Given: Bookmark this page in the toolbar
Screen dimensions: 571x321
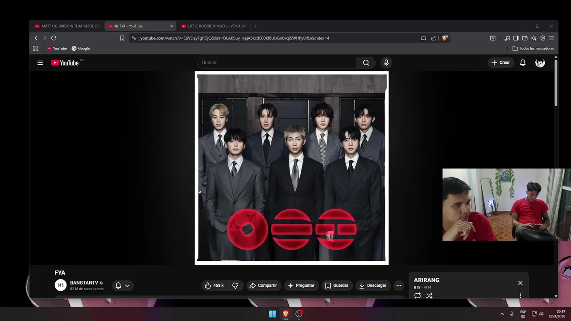Looking at the screenshot, I should (122, 38).
